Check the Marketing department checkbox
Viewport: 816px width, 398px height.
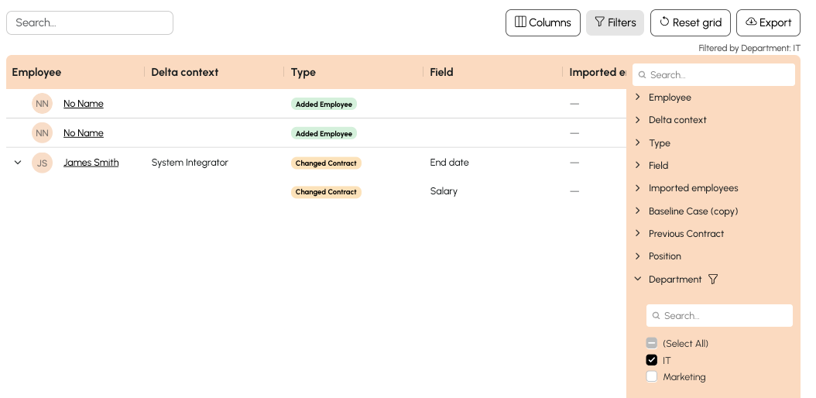click(x=652, y=377)
